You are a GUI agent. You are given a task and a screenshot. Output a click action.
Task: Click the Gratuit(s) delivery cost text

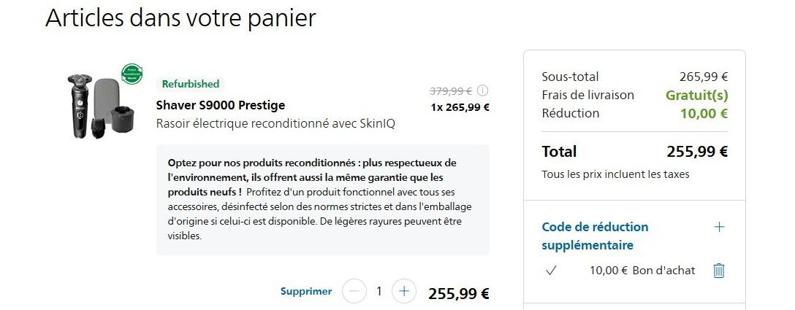click(696, 95)
